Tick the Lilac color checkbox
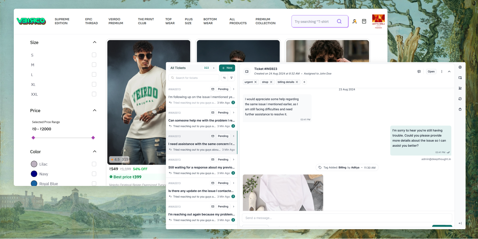This screenshot has width=478, height=239. coord(94,164)
